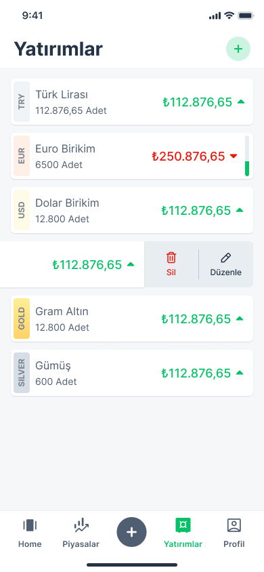
Task: Switch to Piyasalar tab
Action: click(81, 533)
